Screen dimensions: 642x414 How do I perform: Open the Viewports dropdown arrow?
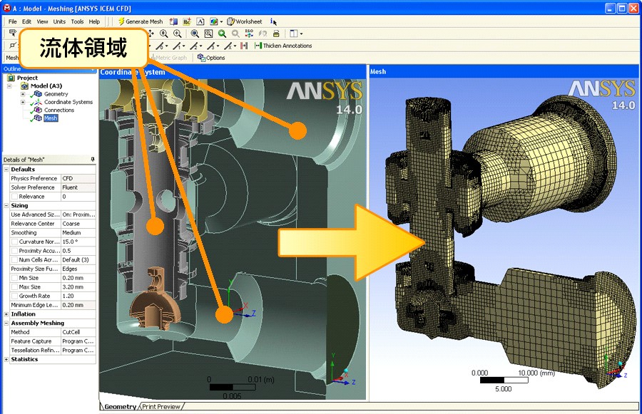301,33
